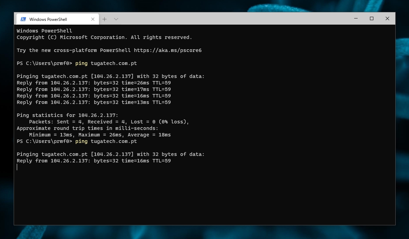Click the 'Try the new cross-platform PowerShell' text
Viewport: 409px width, 239px height.
[x=74, y=50]
